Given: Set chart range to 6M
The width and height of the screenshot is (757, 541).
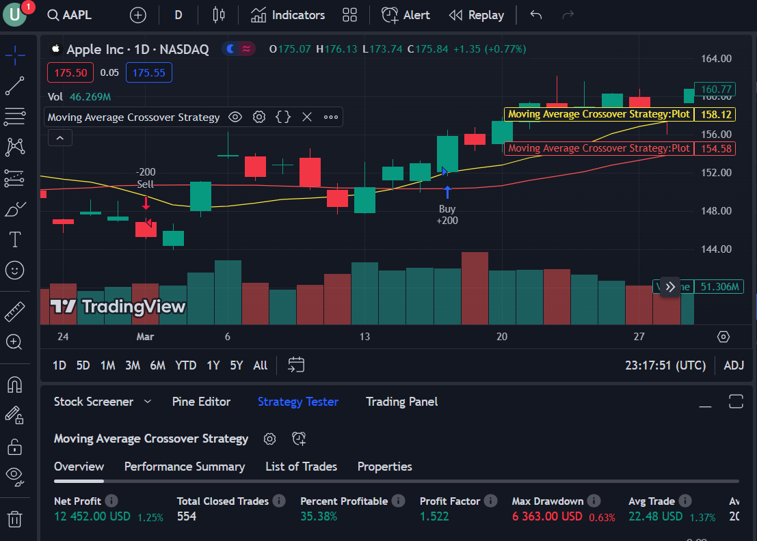Looking at the screenshot, I should (x=158, y=365).
